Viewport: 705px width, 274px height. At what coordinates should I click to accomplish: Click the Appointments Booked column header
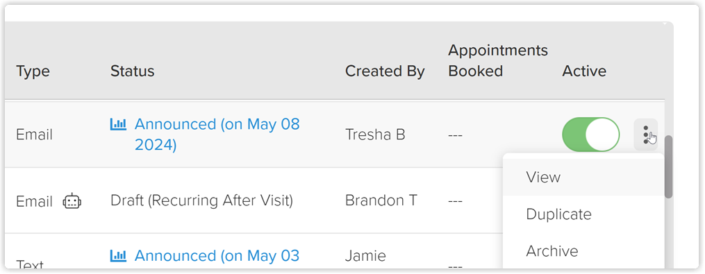point(498,60)
